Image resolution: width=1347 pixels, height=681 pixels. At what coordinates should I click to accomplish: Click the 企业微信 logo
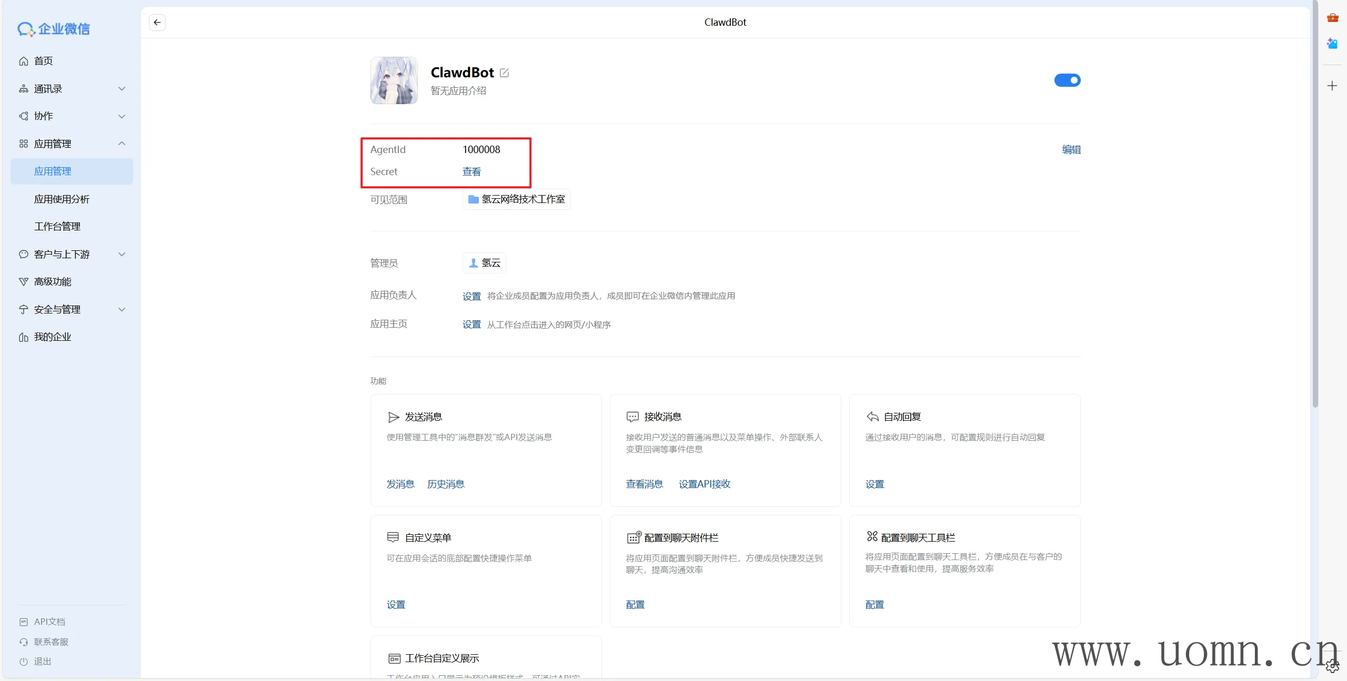[x=54, y=29]
